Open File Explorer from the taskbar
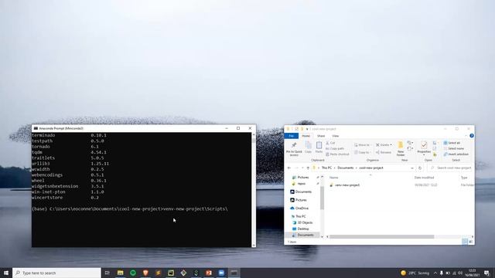The image size is (495, 278). [121, 273]
